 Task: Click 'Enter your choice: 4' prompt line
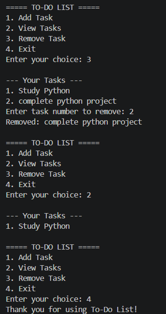click(x=49, y=299)
